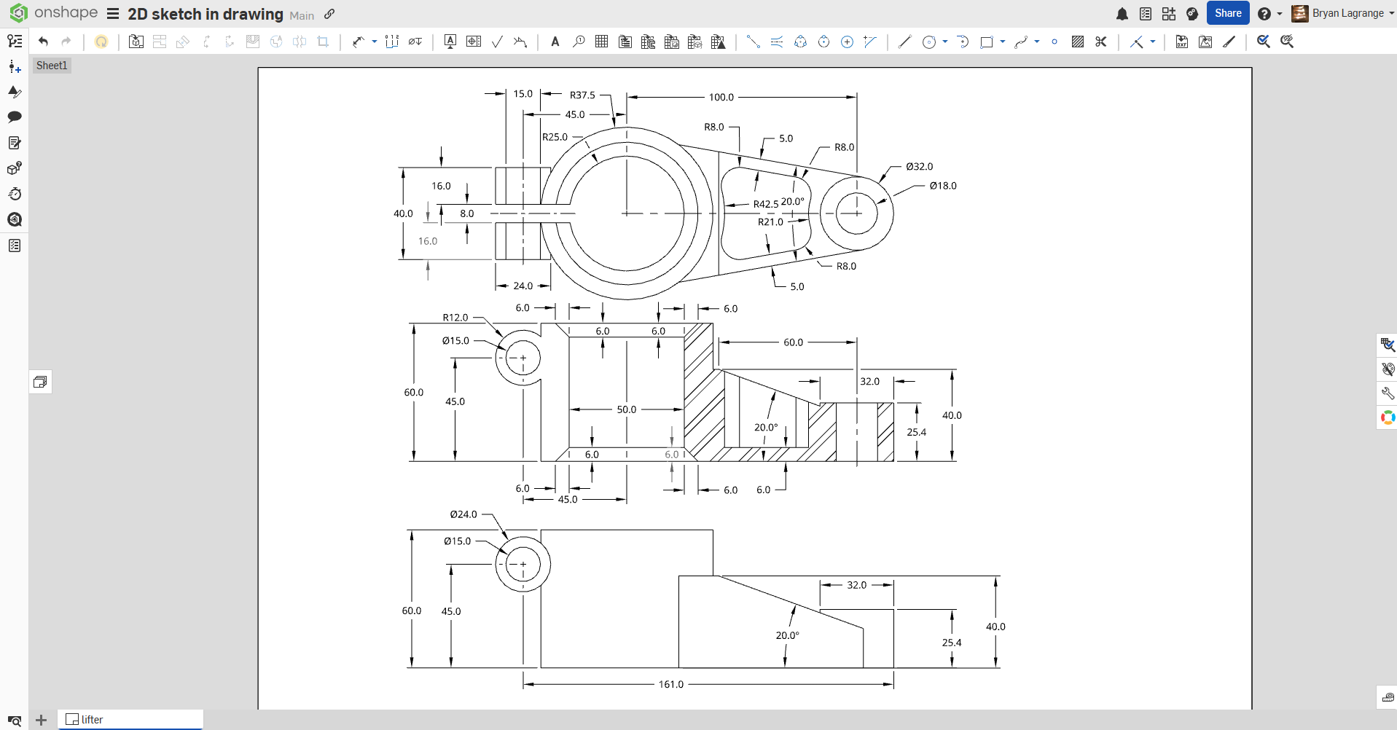Choose the scissors trim tool
Viewport: 1397px width, 730px height.
coord(1100,42)
